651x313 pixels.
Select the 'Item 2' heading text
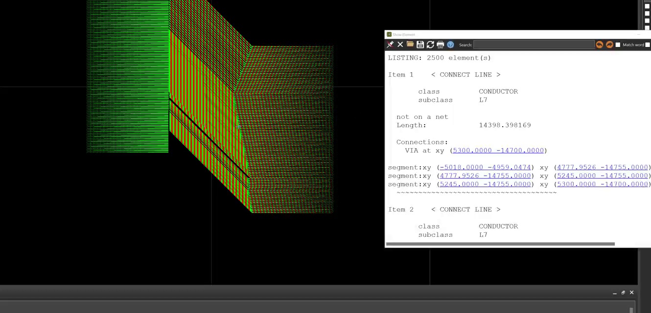pos(401,209)
